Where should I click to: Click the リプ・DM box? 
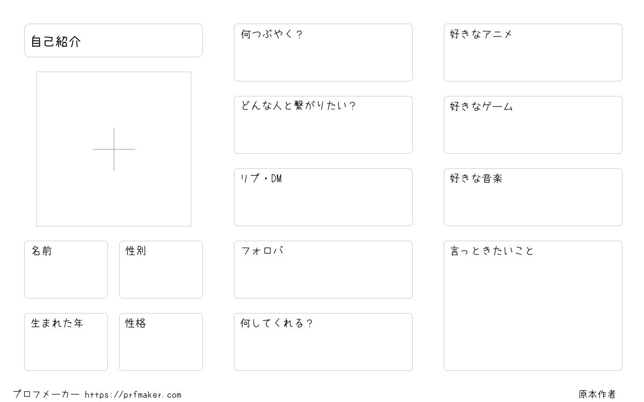click(x=323, y=197)
